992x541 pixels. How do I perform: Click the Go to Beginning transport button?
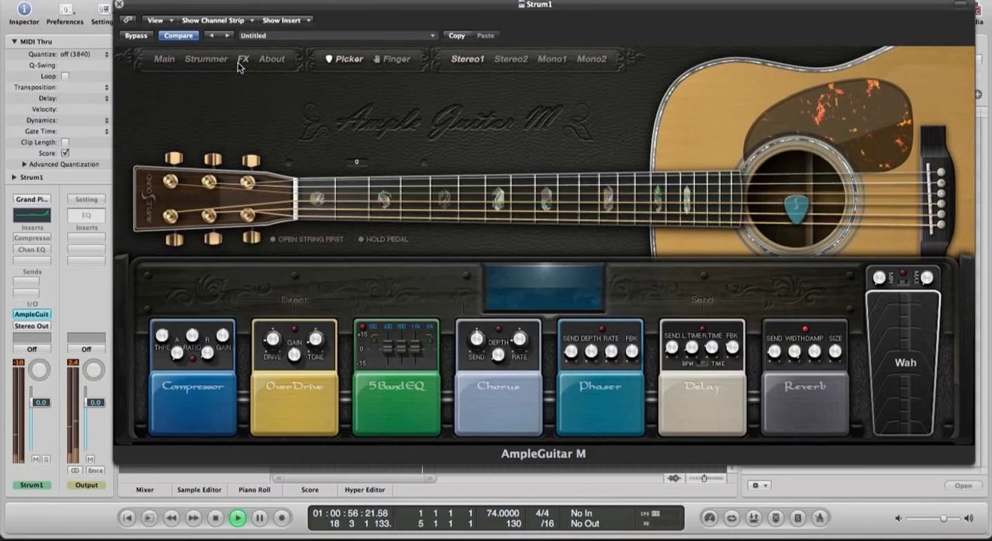pyautogui.click(x=128, y=518)
